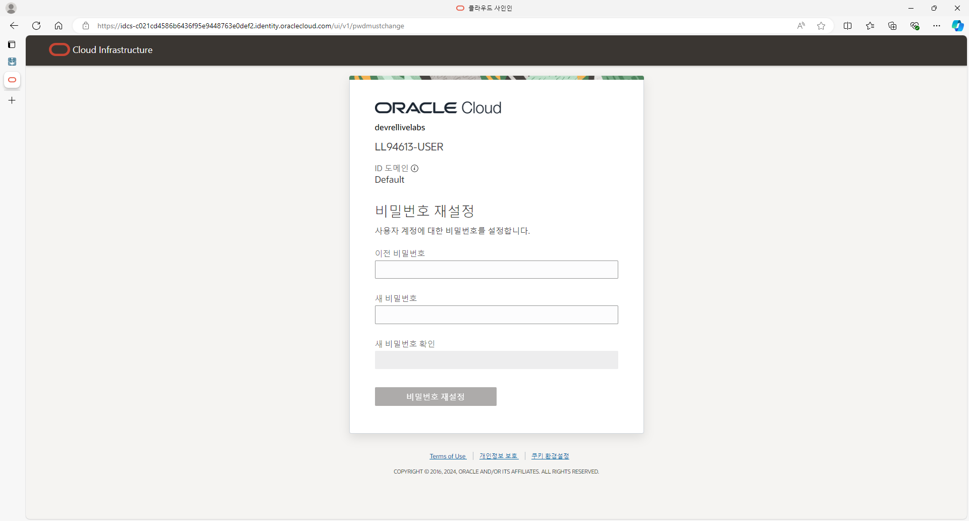969x521 pixels.
Task: Open the Favorites list icon
Action: tap(870, 26)
